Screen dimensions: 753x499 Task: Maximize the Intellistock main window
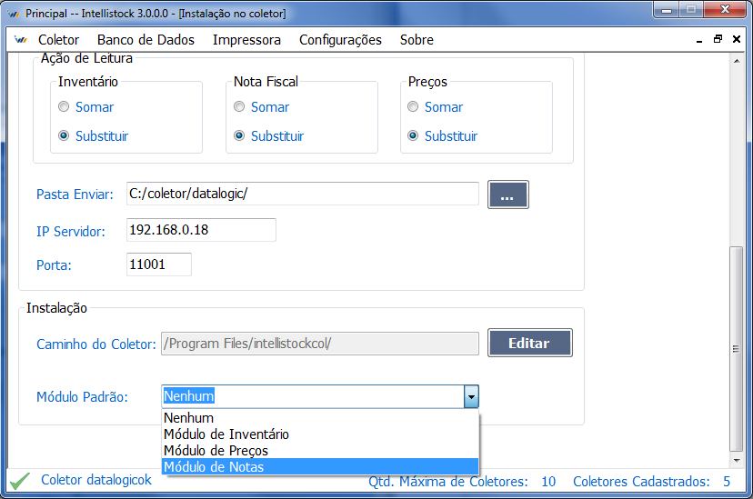coord(691,10)
